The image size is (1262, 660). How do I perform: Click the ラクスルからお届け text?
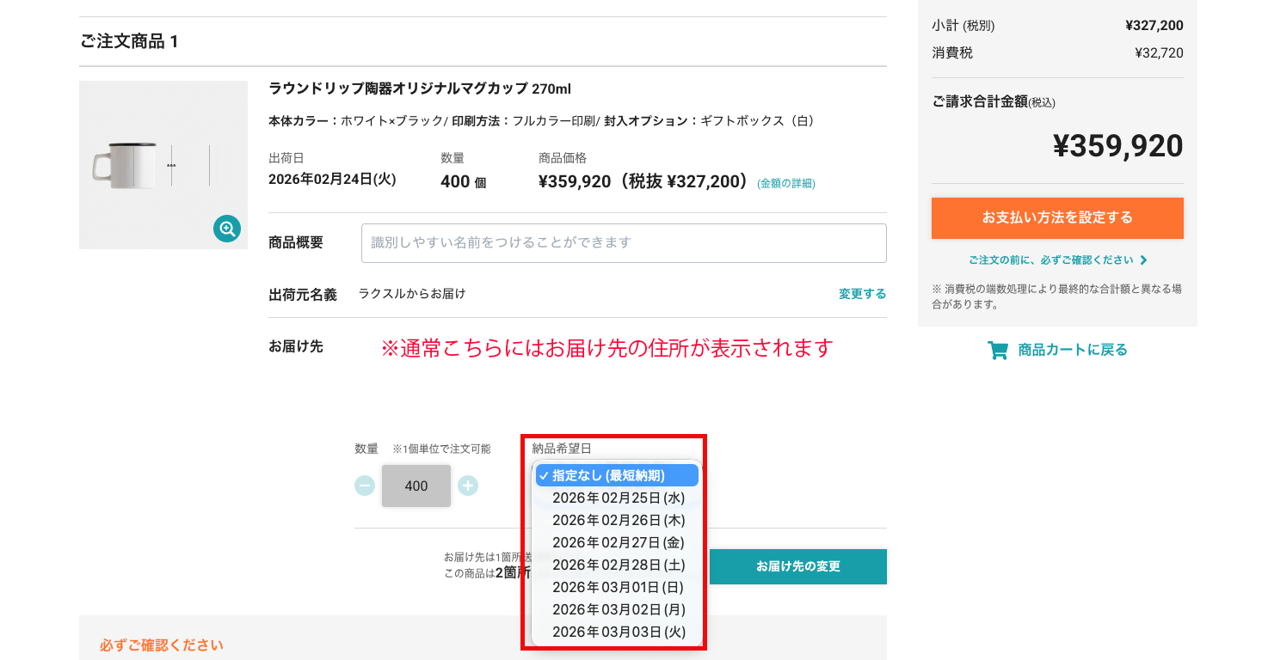click(x=412, y=294)
